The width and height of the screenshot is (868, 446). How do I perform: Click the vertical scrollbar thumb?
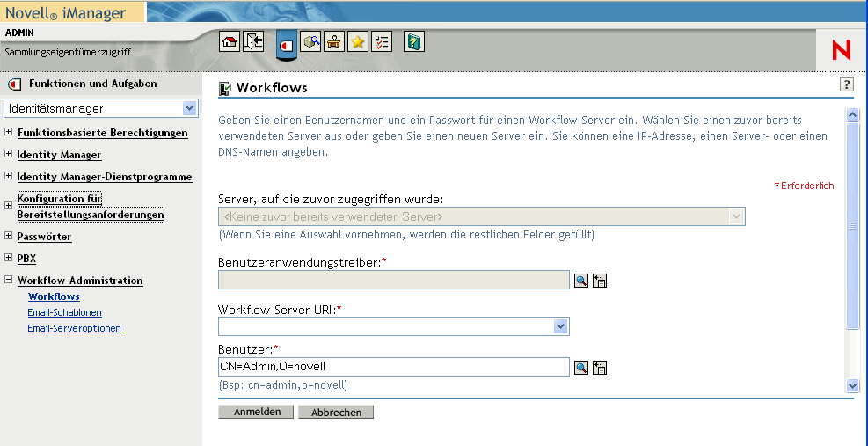click(x=852, y=226)
